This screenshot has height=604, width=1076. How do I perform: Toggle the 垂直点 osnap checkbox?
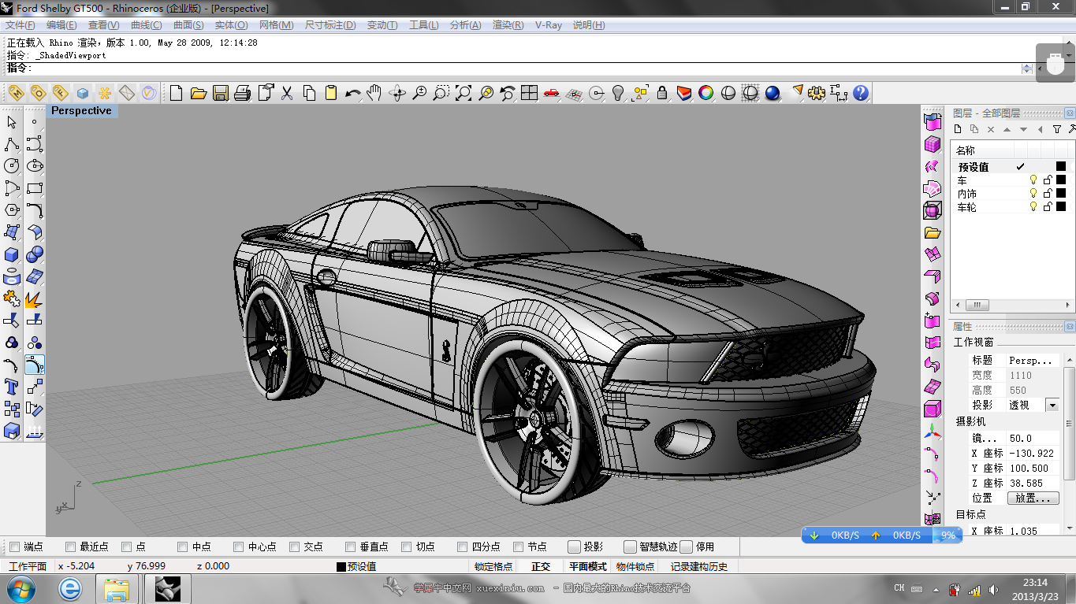click(351, 547)
